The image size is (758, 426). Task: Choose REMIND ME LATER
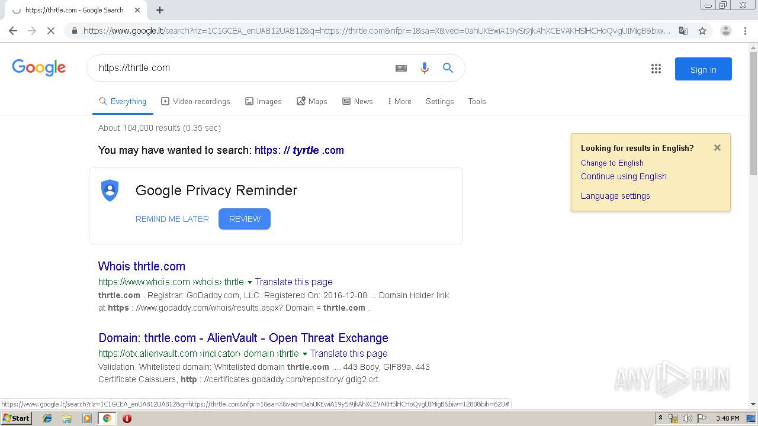click(x=172, y=219)
